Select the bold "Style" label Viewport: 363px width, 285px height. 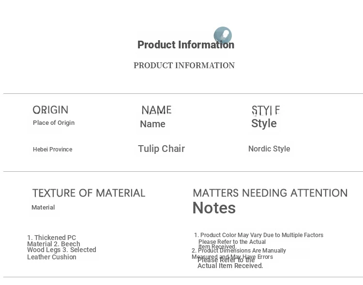pyautogui.click(x=264, y=123)
